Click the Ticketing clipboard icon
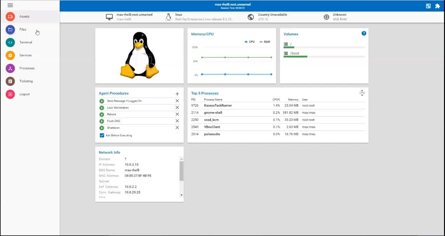This screenshot has width=445, height=236. click(x=10, y=81)
